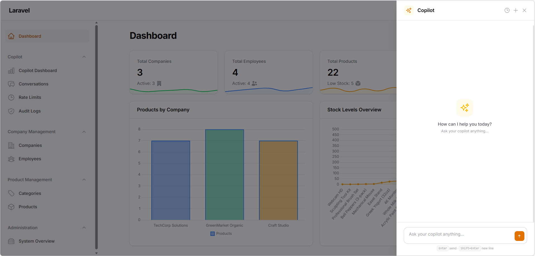Click the Employees group icon in sidebar

[x=11, y=159]
